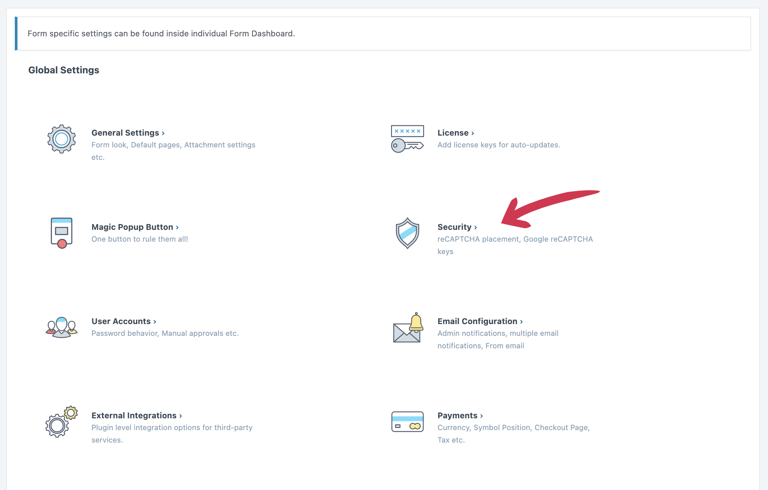The width and height of the screenshot is (768, 490).
Task: Click the Magic Popup Button icon
Action: (62, 233)
